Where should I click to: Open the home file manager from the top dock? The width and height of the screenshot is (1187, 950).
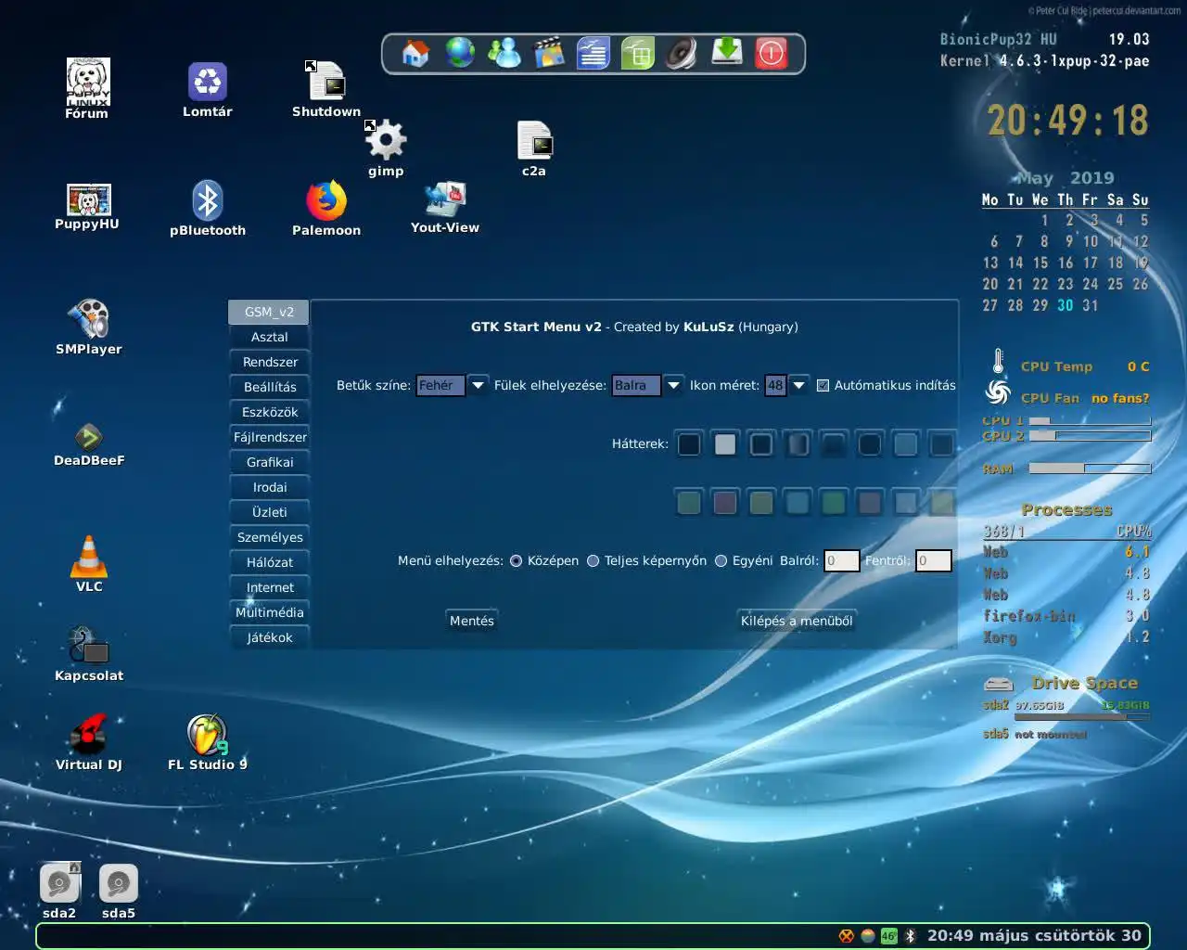click(415, 53)
